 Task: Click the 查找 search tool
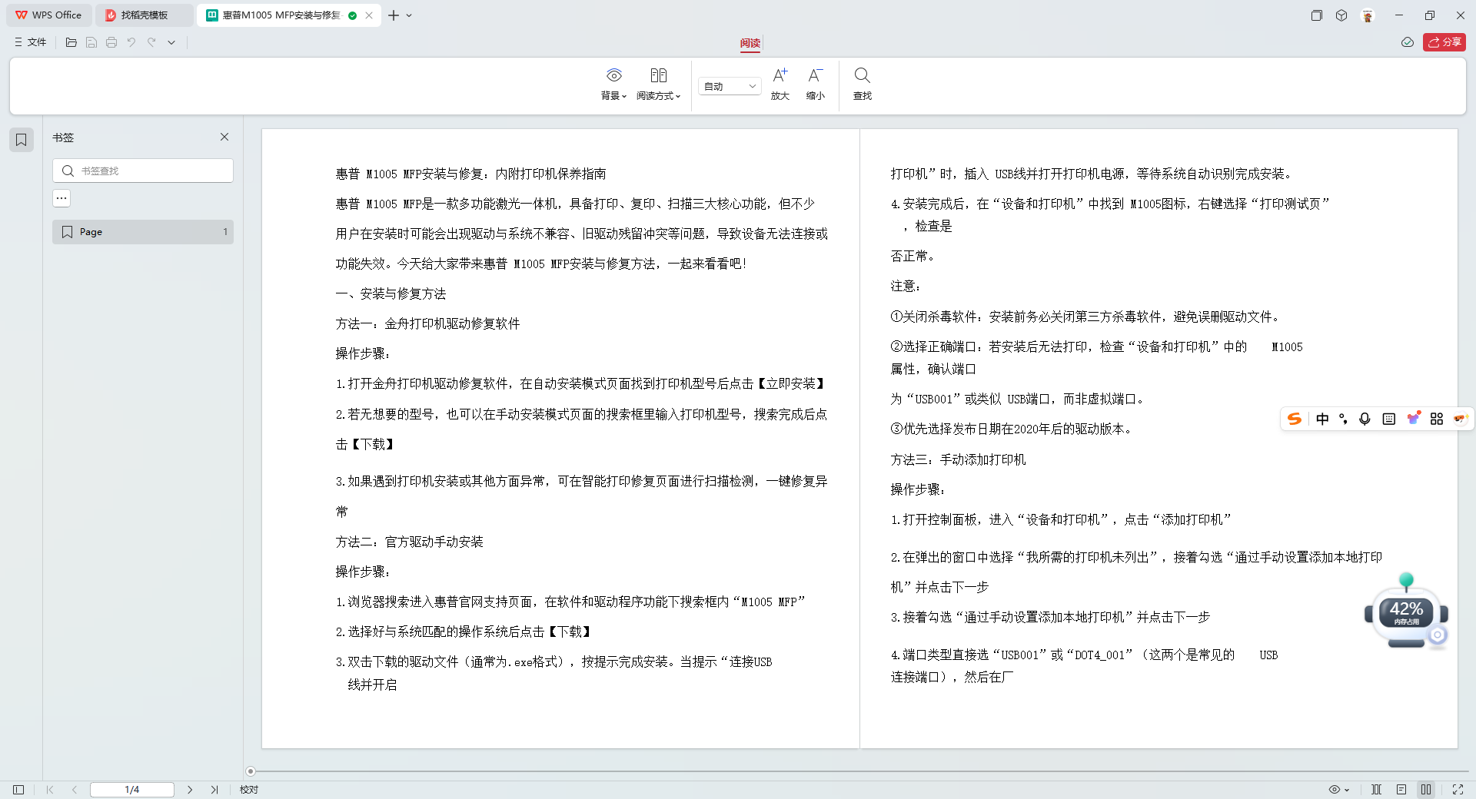tap(863, 84)
